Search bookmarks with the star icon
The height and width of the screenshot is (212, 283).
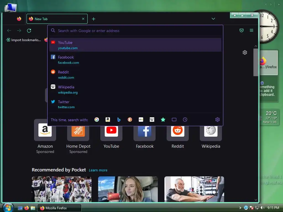(x=163, y=120)
